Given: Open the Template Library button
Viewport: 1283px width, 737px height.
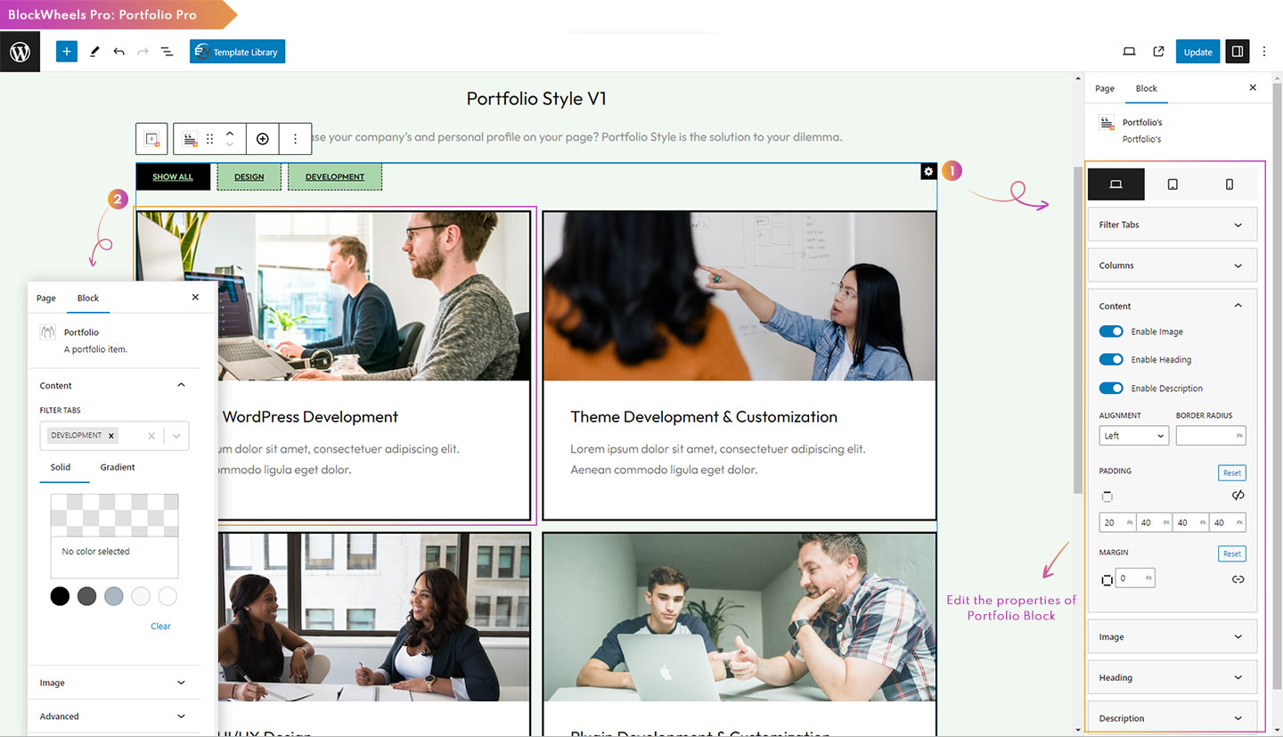Looking at the screenshot, I should (237, 52).
